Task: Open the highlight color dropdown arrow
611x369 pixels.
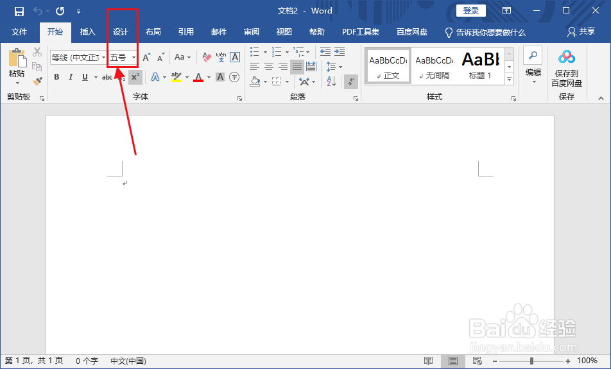Action: point(187,77)
